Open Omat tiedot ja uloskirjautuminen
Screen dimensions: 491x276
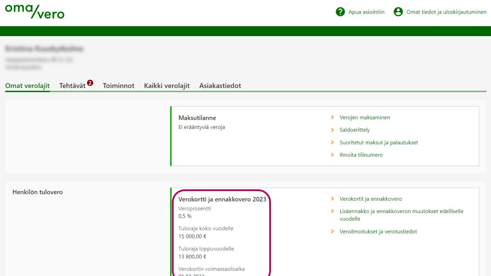point(446,12)
